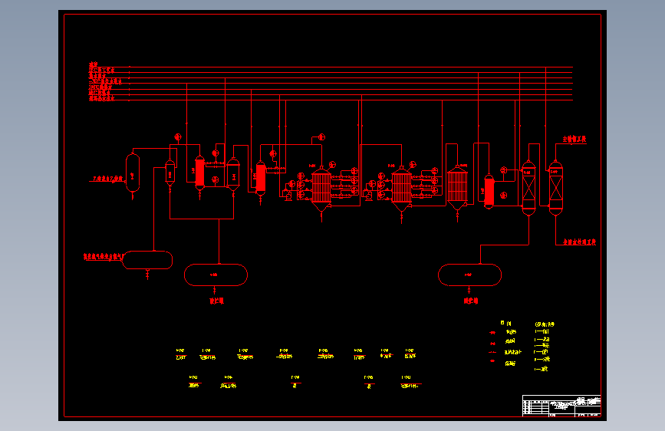Click the pump symbol before the first evaporator
The width and height of the screenshot is (665, 431).
pos(288,196)
